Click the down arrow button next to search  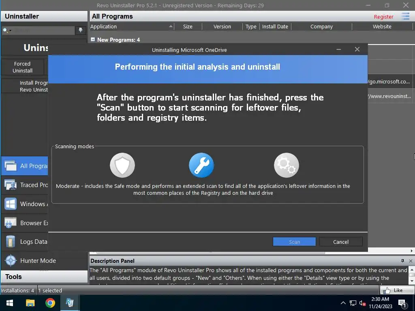[x=81, y=30]
